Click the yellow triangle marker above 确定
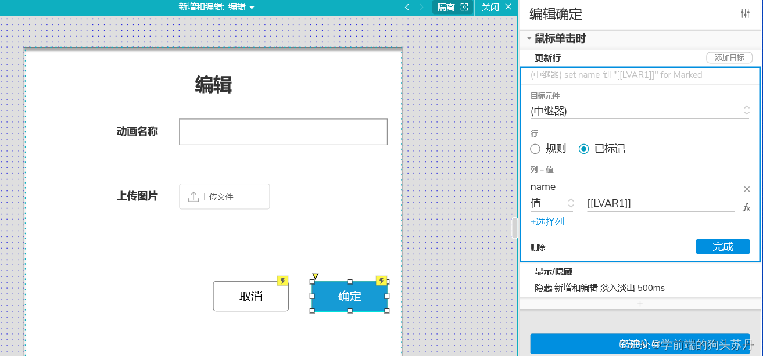This screenshot has width=763, height=356. (x=315, y=276)
